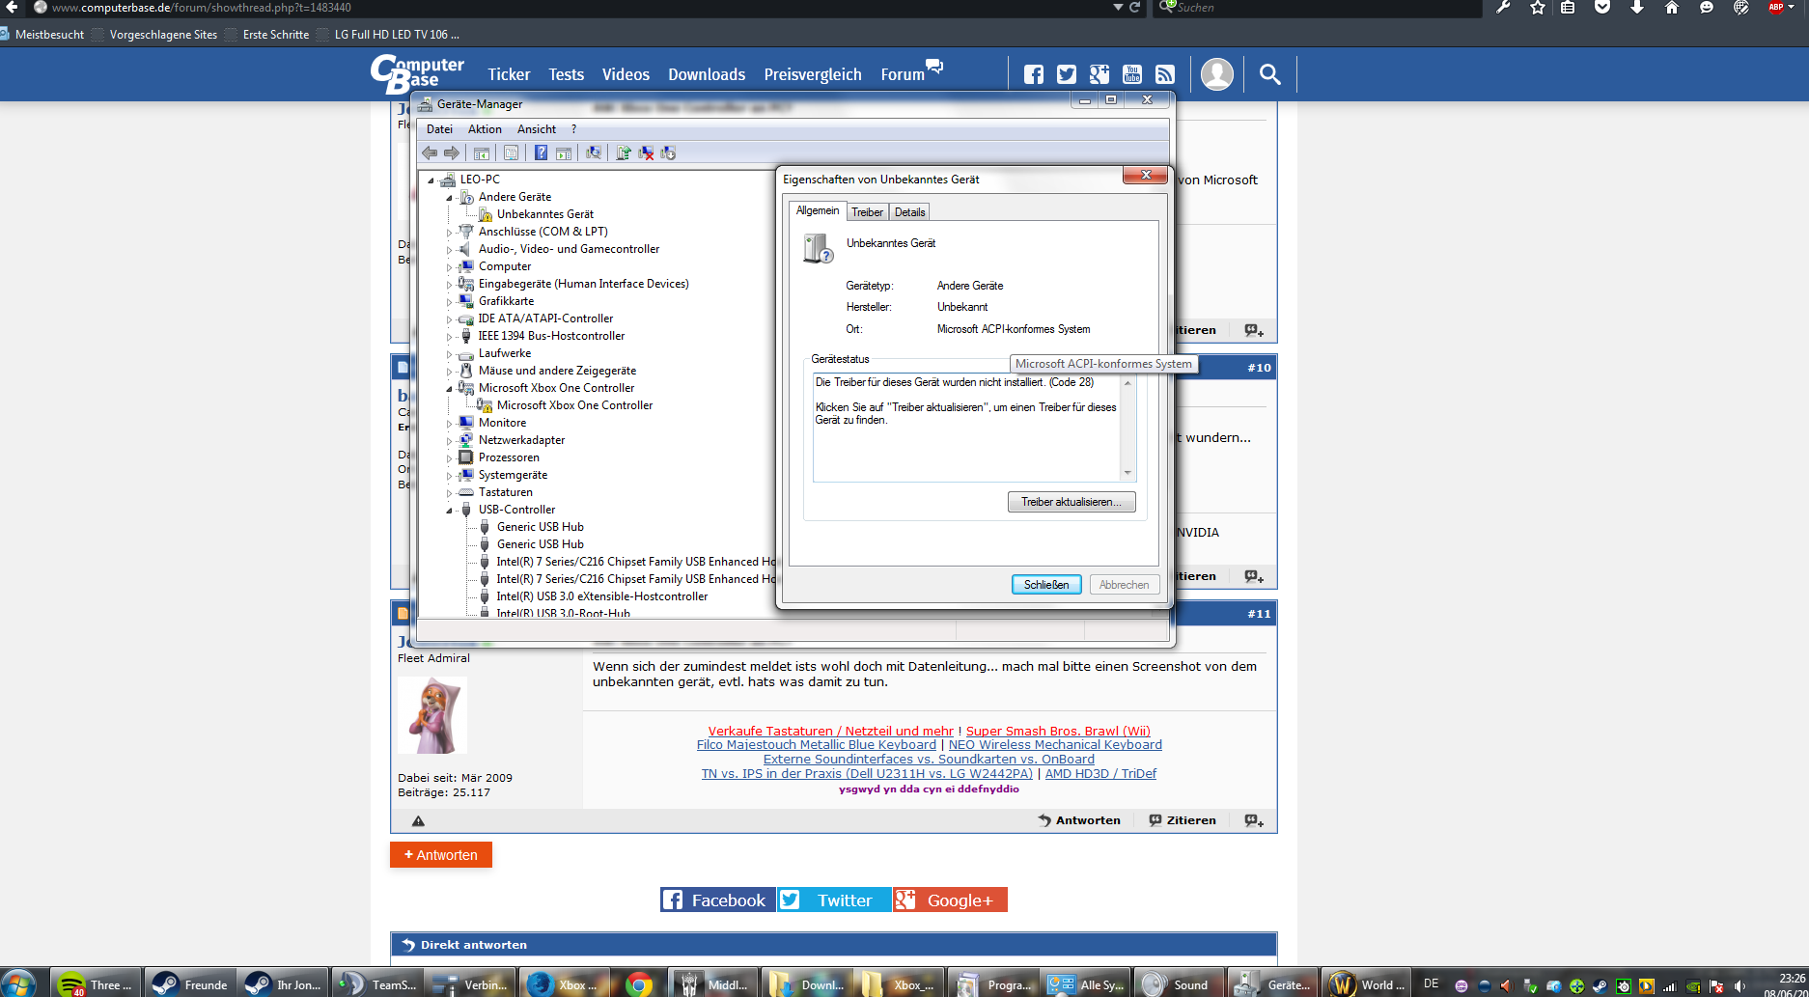
Task: Select Allgemein tab in properties dialog
Action: [818, 210]
